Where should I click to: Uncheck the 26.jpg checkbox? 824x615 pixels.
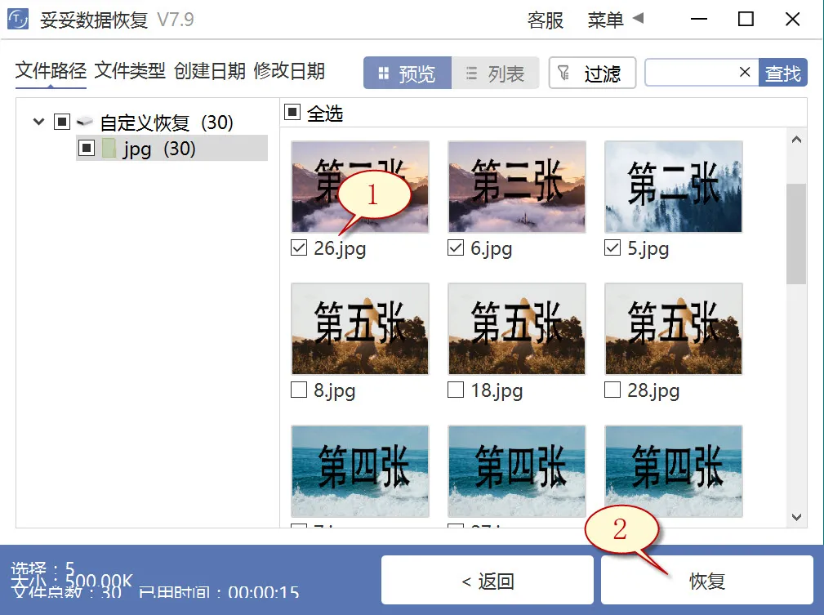pos(299,249)
